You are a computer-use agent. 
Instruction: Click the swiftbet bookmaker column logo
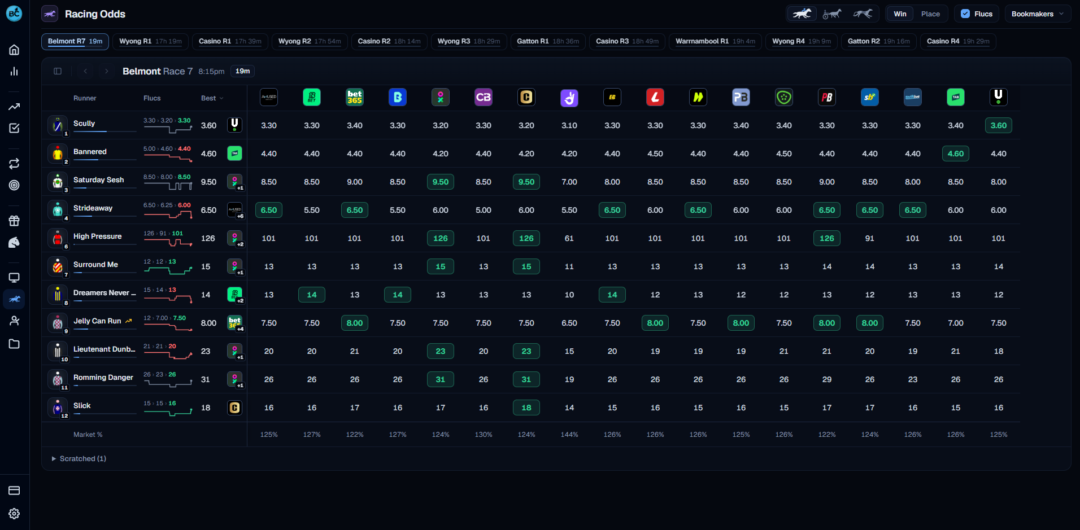pos(913,97)
